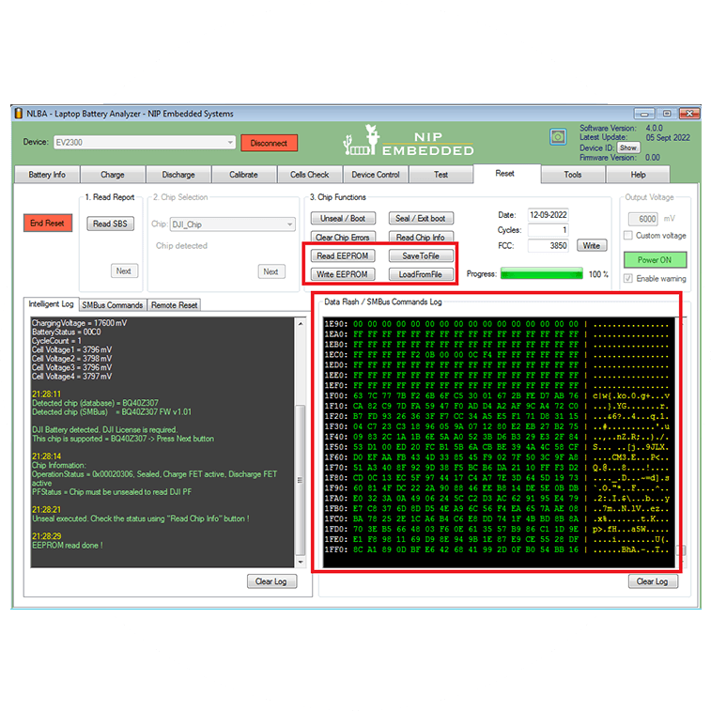Click the Write button beside FCC
This screenshot has height=711, width=711.
[592, 245]
